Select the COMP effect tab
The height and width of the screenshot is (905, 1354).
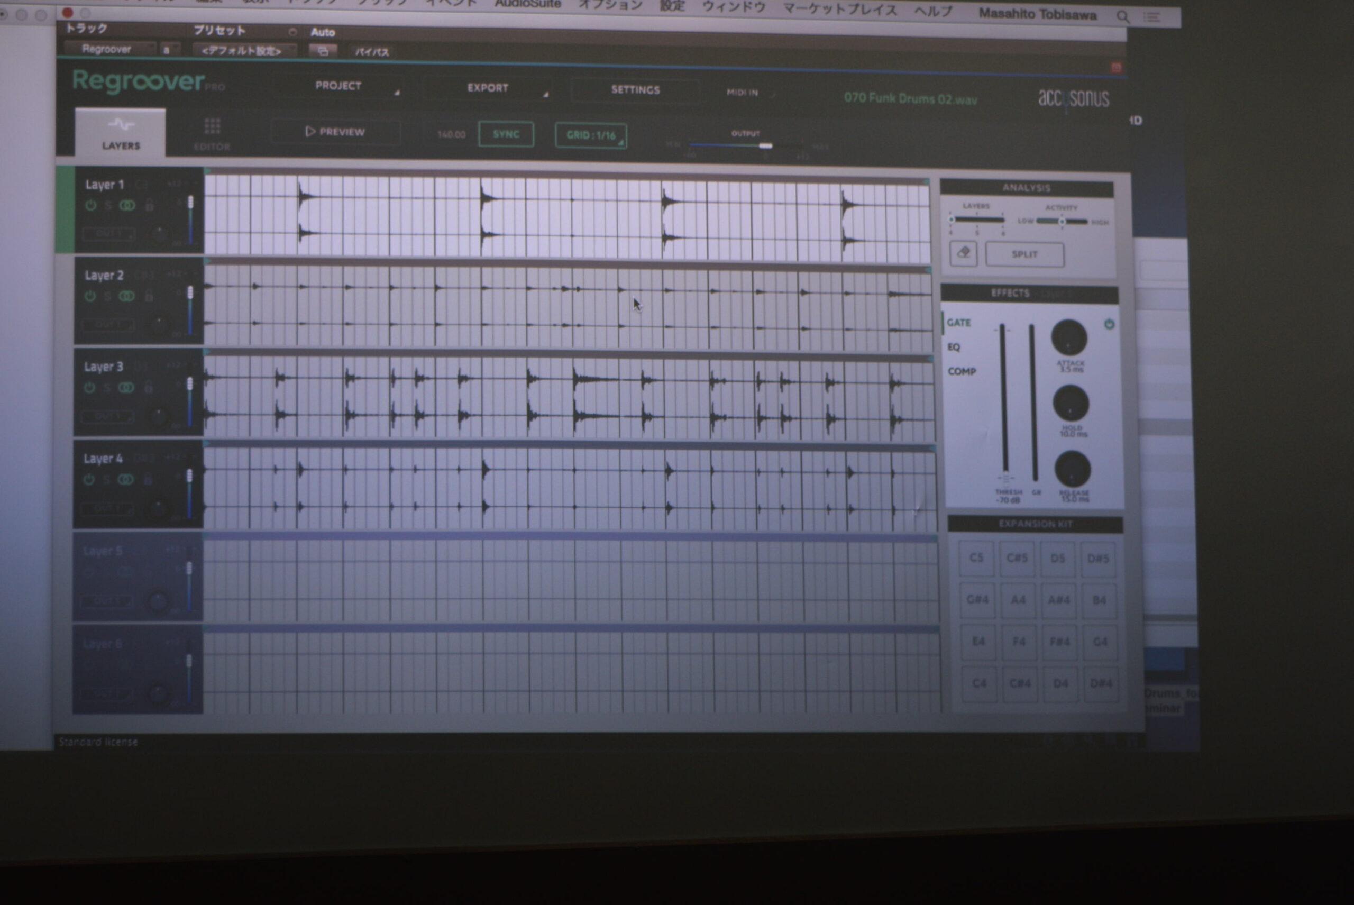point(962,372)
